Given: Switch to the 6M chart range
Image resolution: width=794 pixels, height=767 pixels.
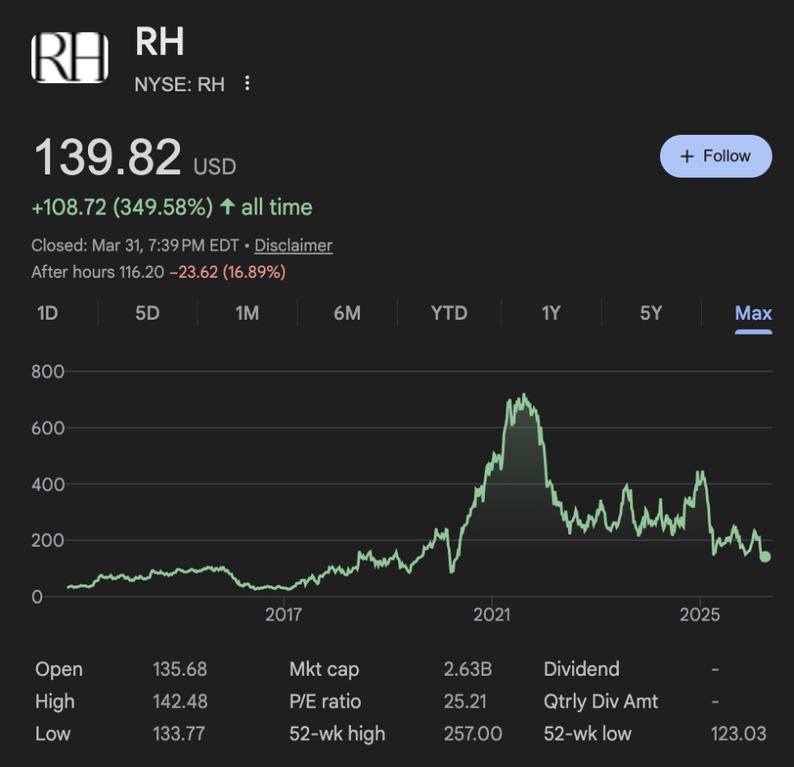Looking at the screenshot, I should pos(348,313).
